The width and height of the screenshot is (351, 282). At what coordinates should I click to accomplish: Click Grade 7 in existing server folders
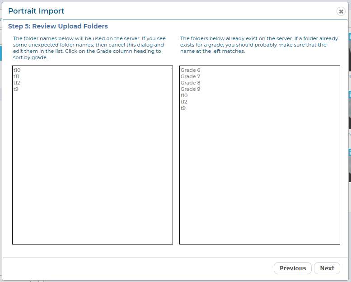click(x=190, y=76)
